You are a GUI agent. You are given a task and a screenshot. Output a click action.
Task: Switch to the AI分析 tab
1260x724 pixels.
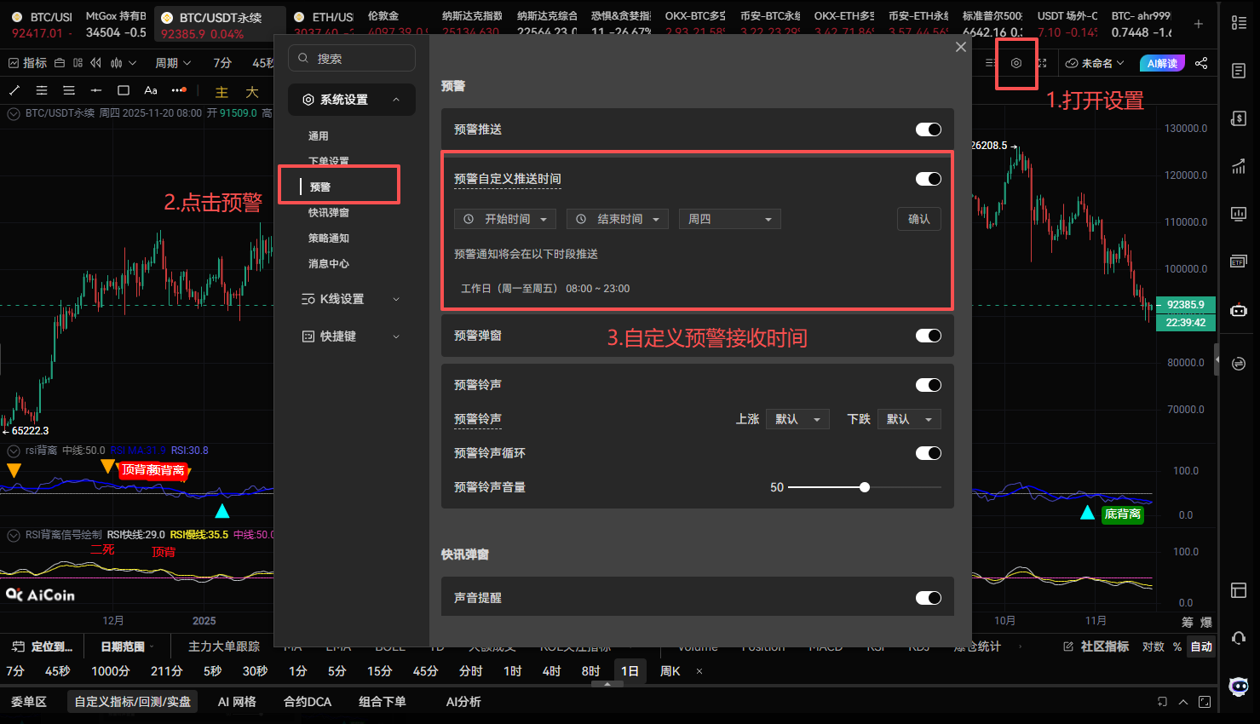point(463,701)
